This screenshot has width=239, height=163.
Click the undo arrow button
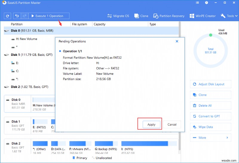[x=17, y=16]
